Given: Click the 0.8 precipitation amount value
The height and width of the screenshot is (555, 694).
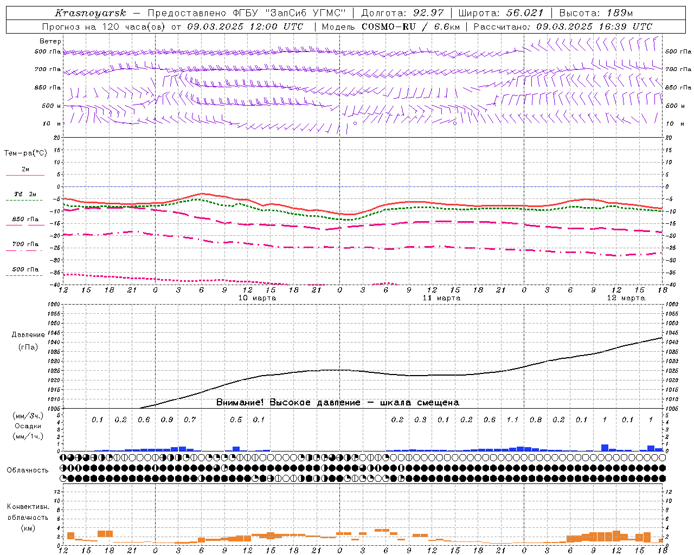Looking at the screenshot, I should pos(536,420).
